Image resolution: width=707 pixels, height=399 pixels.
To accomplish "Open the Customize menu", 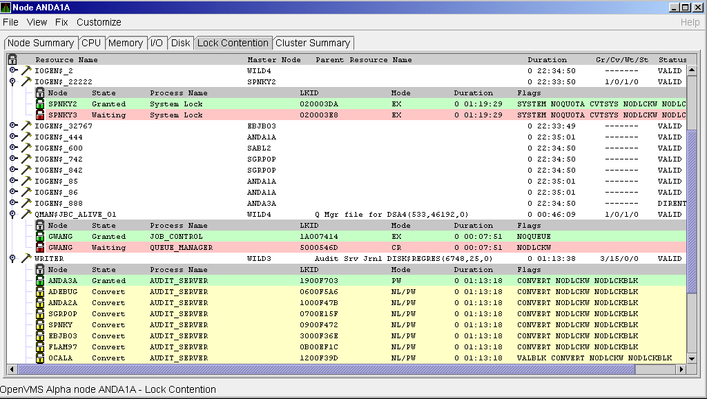I will pos(99,22).
